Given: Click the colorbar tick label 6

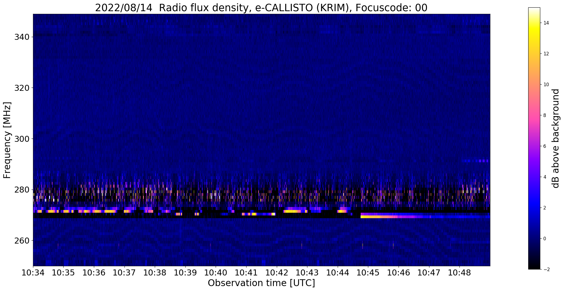Looking at the screenshot, I should click(x=545, y=146).
